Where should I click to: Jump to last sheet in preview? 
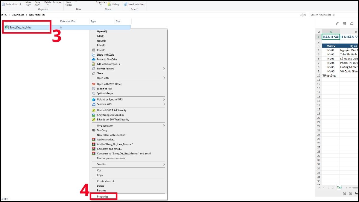click(333, 188)
